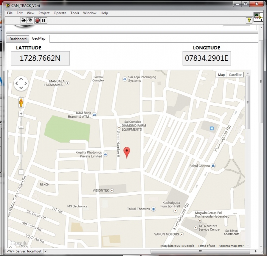Click the Run Continuously toolbar icon
267x256 pixels.
(30, 20)
